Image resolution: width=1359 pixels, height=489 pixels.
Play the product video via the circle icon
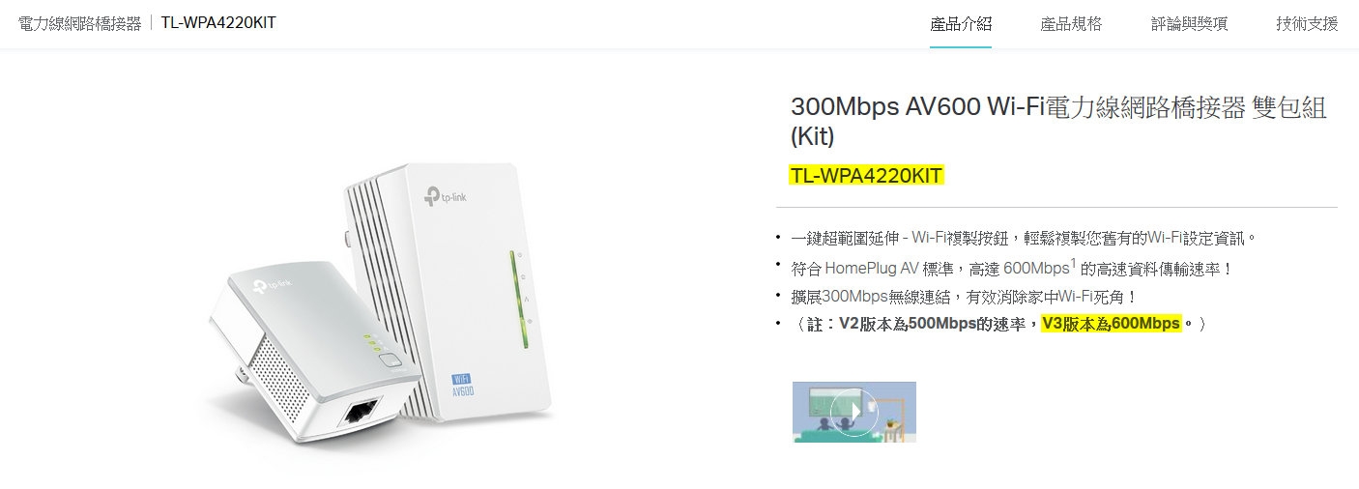click(853, 412)
